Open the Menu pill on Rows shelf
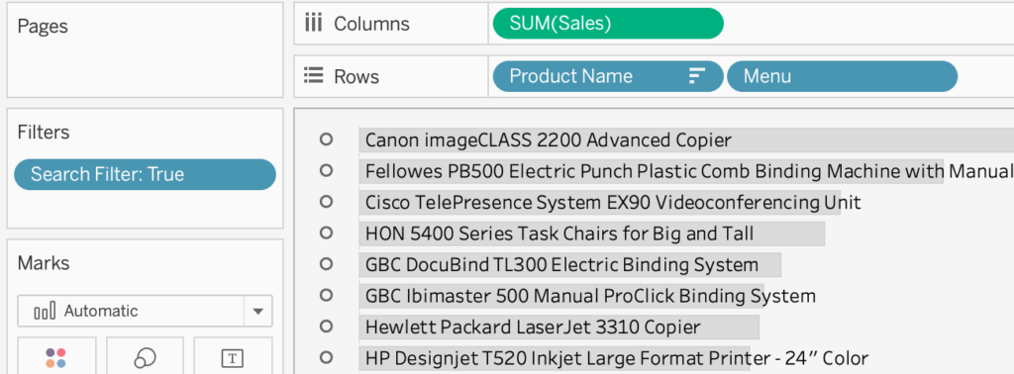 click(x=842, y=76)
